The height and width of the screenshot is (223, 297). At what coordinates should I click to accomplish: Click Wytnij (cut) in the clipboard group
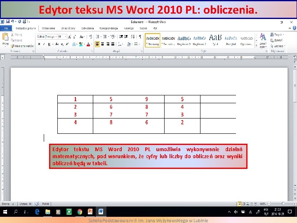pos(16,35)
